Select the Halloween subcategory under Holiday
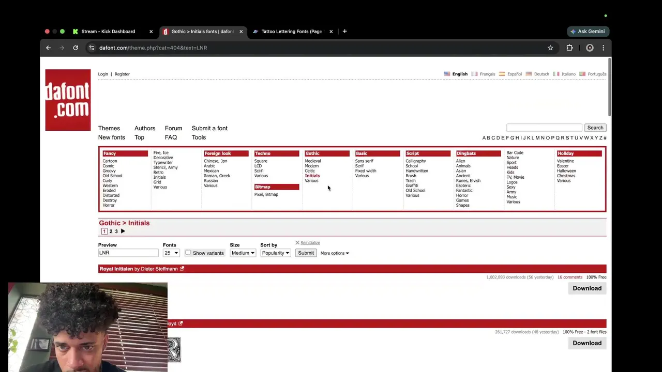The height and width of the screenshot is (372, 662). 566,171
